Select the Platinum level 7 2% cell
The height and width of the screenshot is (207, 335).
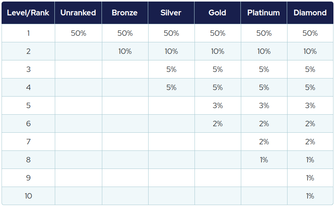pos(264,142)
